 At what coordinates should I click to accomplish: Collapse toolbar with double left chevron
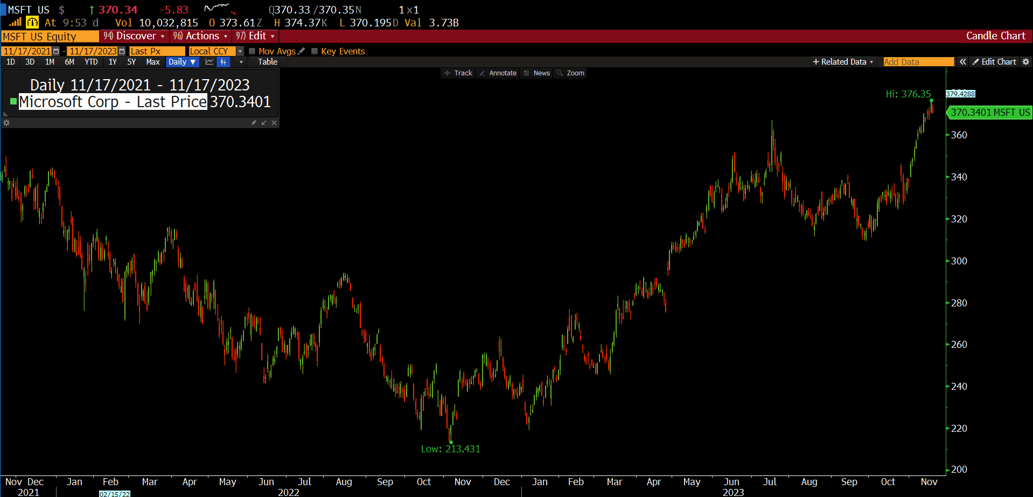(x=963, y=62)
